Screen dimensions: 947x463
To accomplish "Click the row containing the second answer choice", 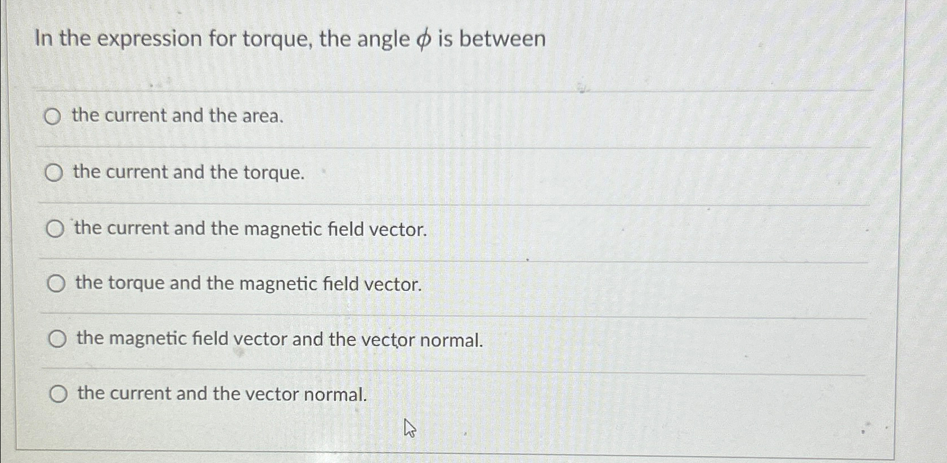I will (x=450, y=172).
